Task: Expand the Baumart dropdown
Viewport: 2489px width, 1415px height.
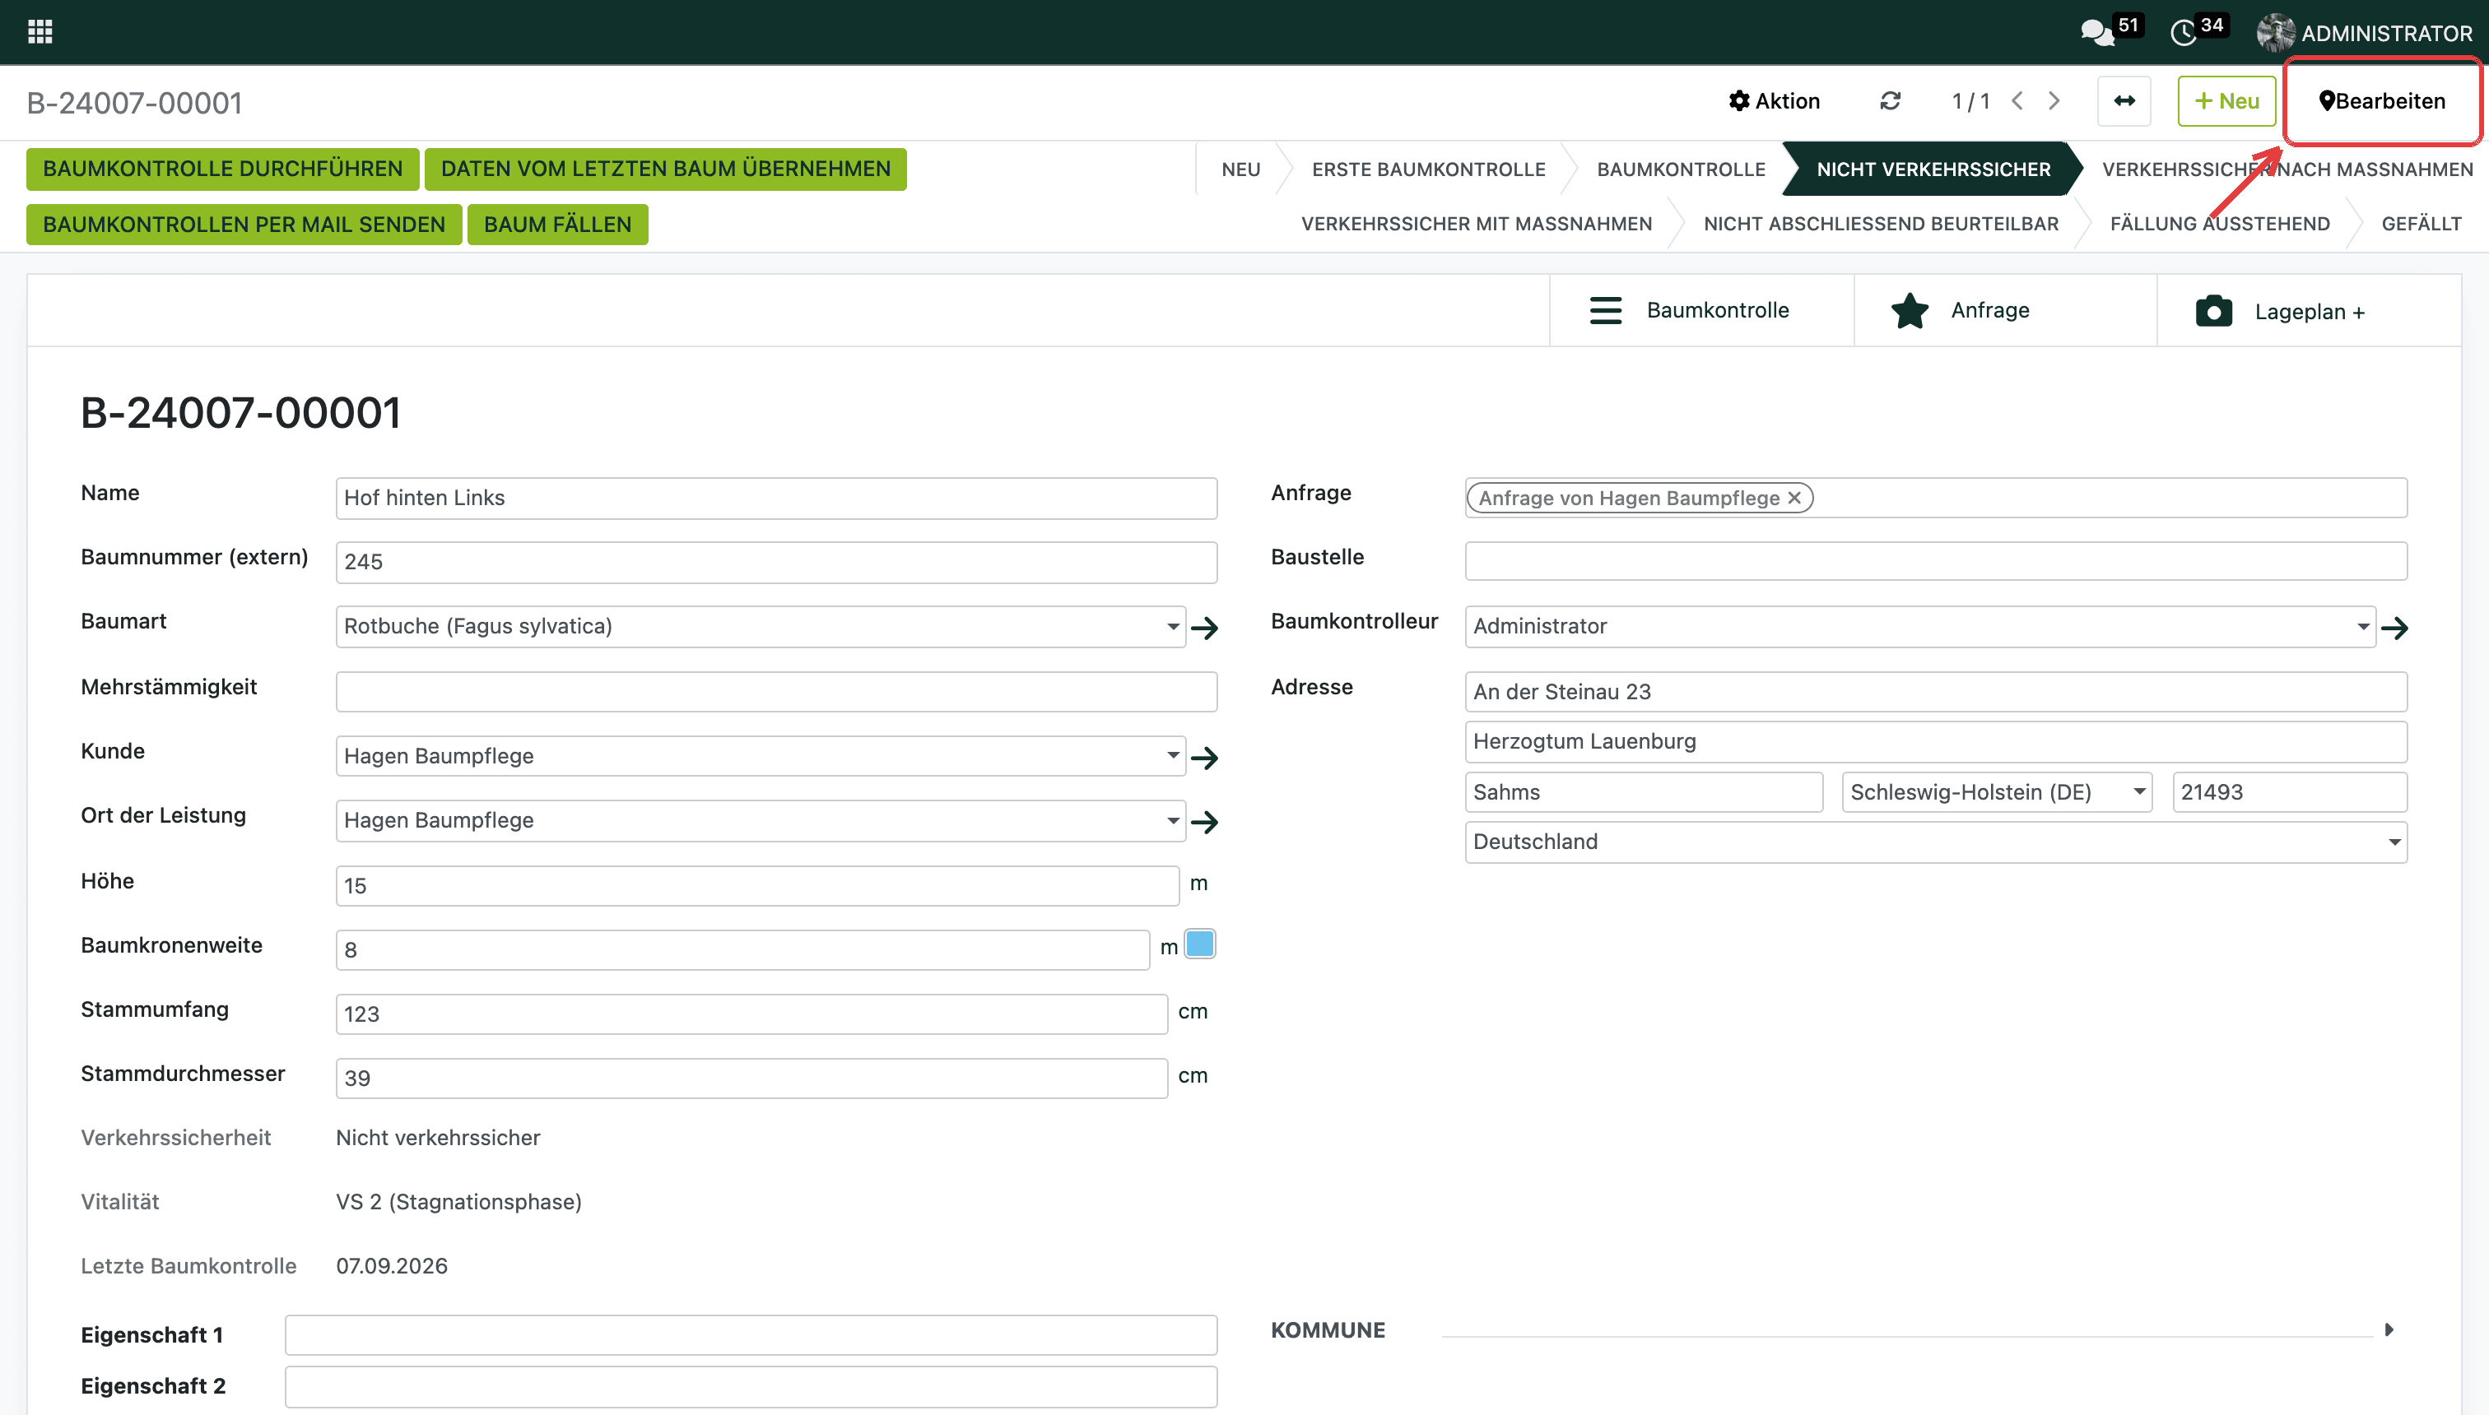Action: (x=1174, y=627)
